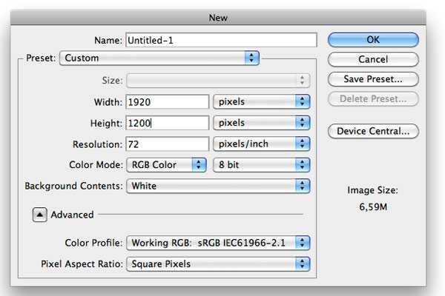
Task: Click the Name text field
Action: [221, 40]
